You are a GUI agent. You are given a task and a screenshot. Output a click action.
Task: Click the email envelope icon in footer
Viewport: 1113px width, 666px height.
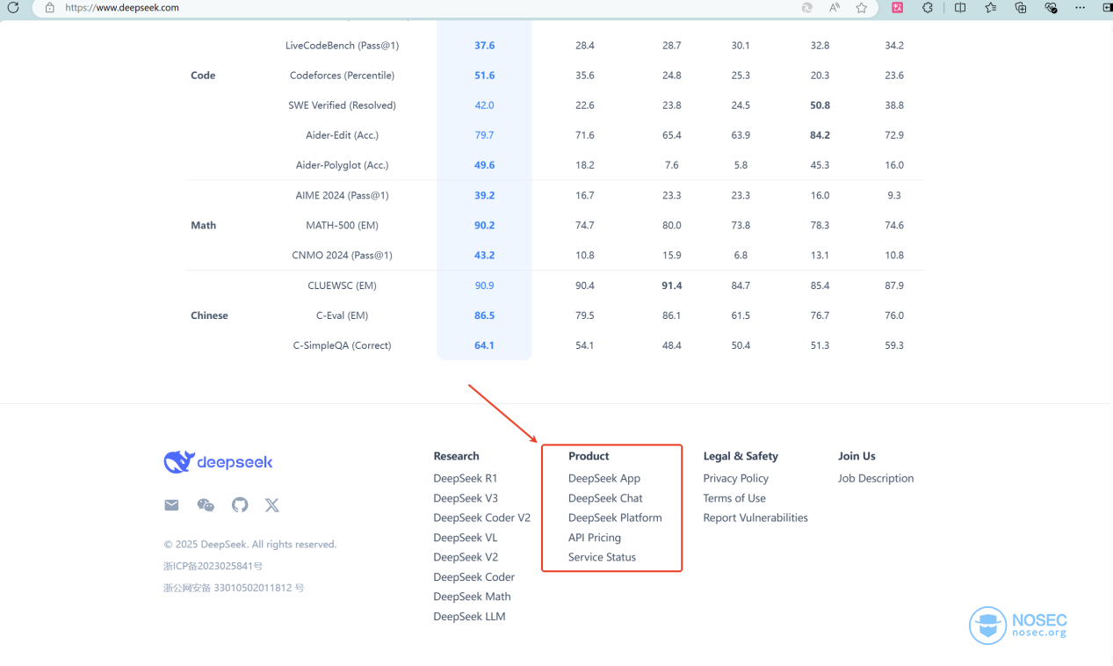click(x=171, y=505)
